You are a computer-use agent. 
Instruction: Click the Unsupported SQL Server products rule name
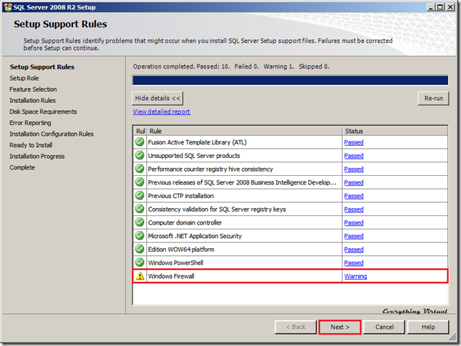click(x=194, y=156)
